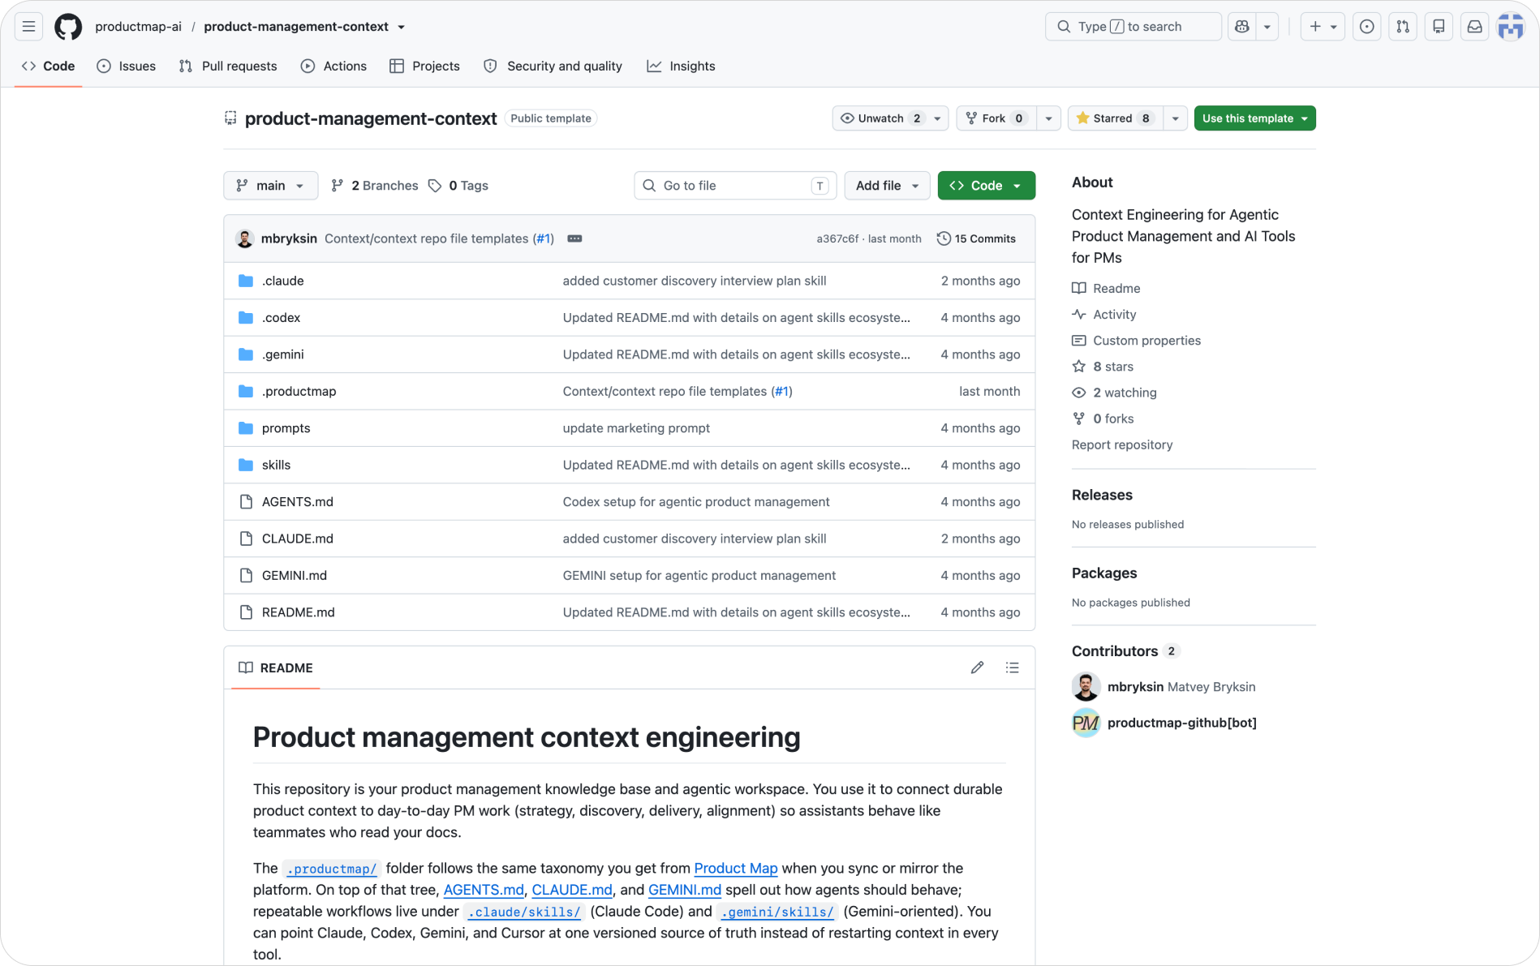Edit README with pencil icon
1540x966 pixels.
977,668
